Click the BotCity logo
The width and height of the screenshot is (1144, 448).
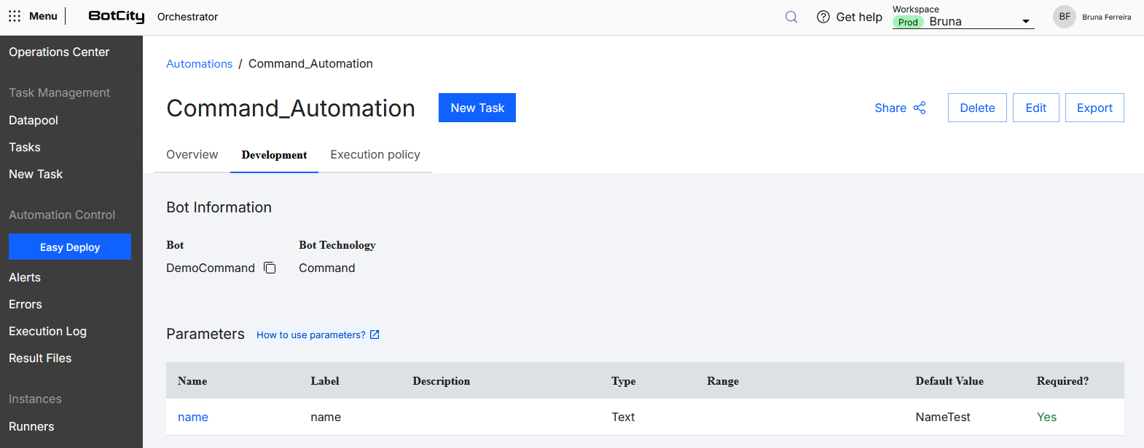pyautogui.click(x=117, y=16)
